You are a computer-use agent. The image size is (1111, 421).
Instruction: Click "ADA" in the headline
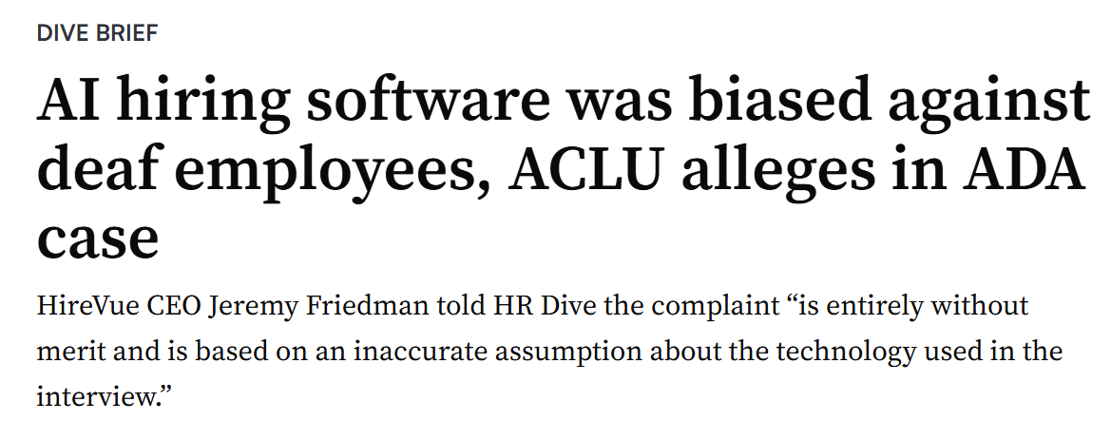(1027, 171)
